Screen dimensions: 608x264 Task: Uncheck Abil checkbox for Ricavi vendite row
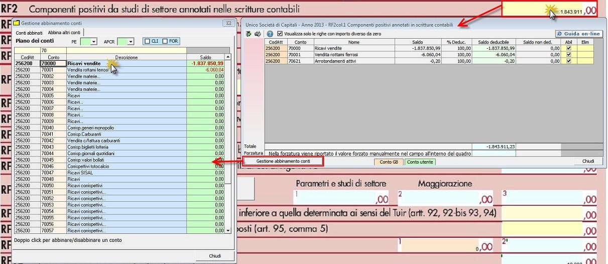pyautogui.click(x=568, y=48)
